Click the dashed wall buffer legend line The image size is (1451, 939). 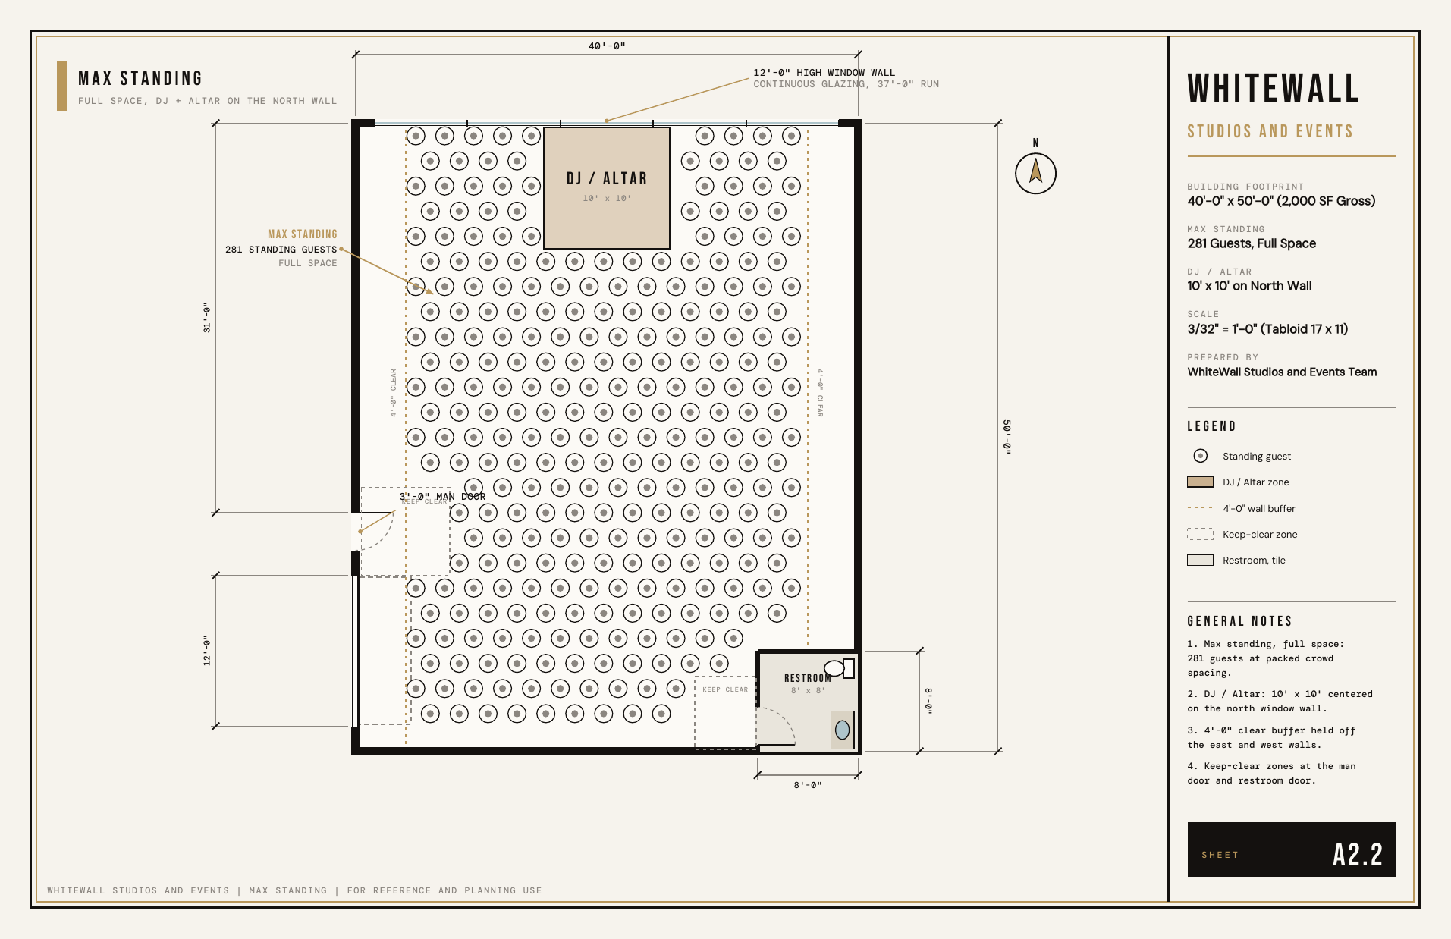pyautogui.click(x=1200, y=508)
